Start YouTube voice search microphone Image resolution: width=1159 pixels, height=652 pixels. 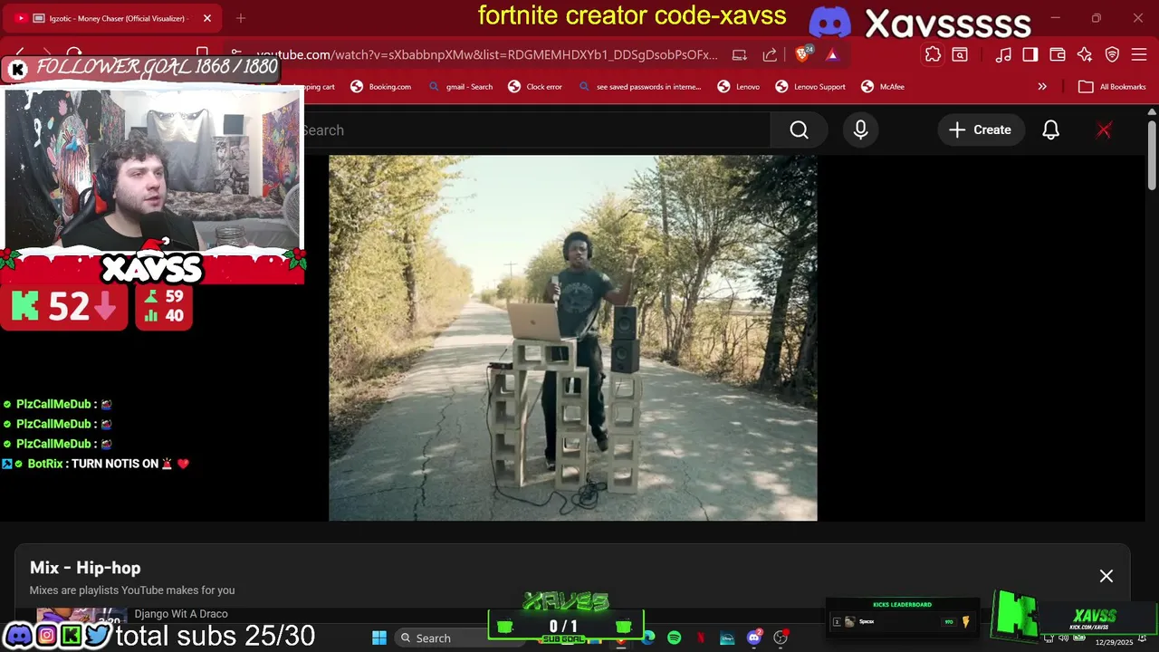pyautogui.click(x=860, y=130)
